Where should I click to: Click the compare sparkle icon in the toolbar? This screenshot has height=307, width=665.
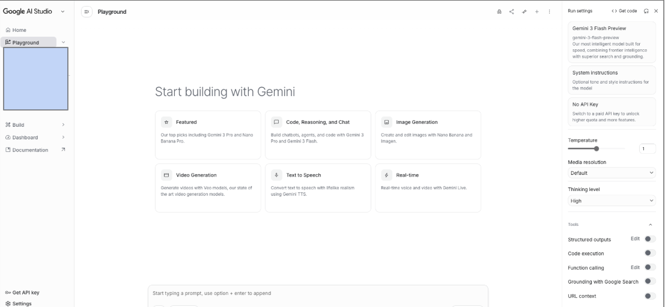tap(524, 12)
